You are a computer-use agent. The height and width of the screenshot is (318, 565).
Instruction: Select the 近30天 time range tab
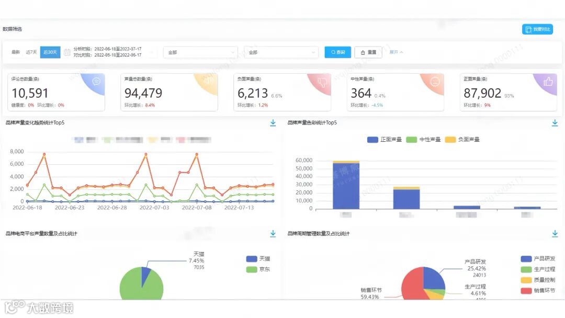click(50, 52)
